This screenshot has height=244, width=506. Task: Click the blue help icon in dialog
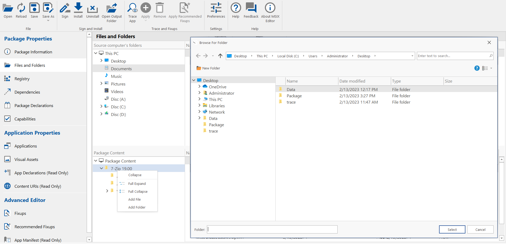[x=477, y=68]
